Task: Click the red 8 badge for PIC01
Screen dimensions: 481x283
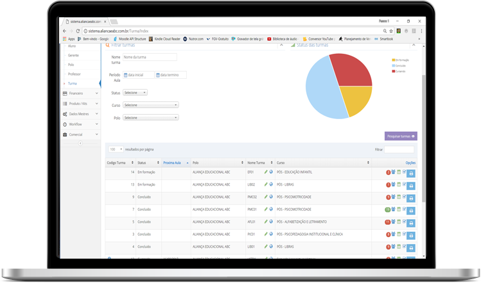Action: (x=388, y=235)
